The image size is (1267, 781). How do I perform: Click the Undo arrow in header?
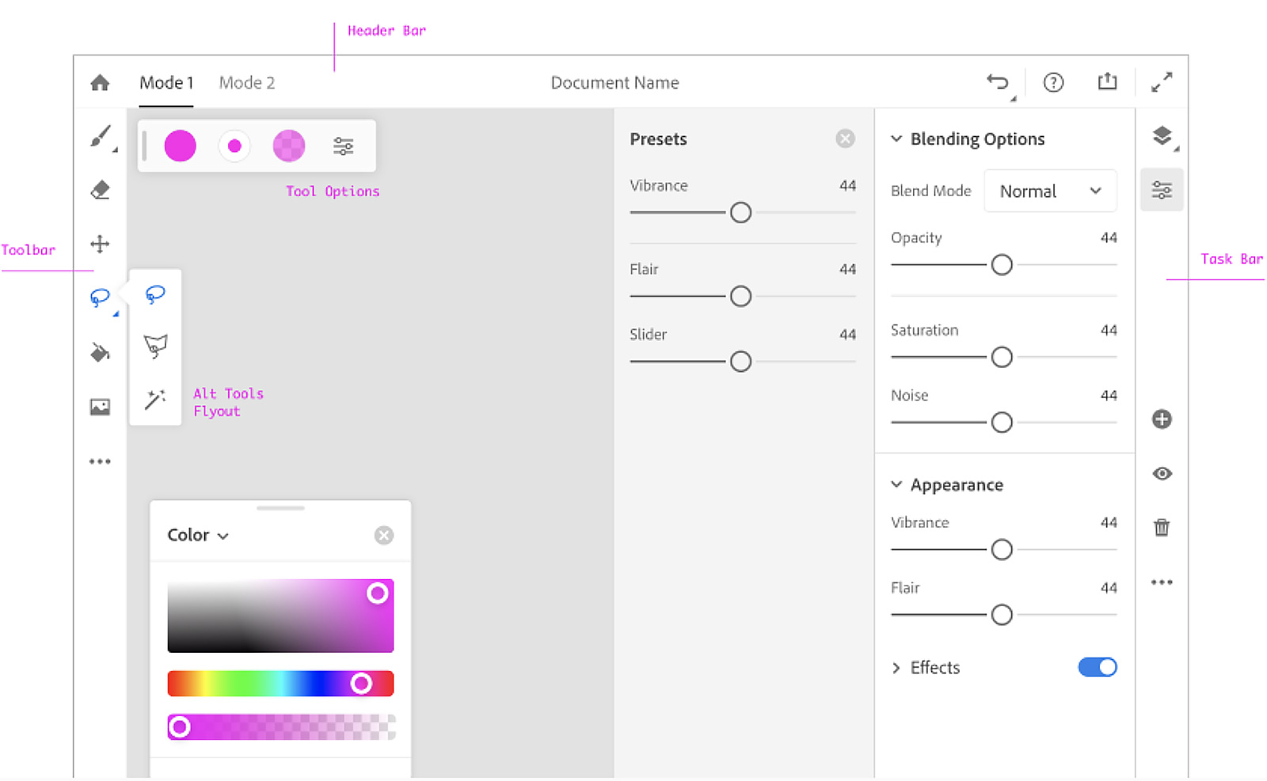pyautogui.click(x=998, y=82)
